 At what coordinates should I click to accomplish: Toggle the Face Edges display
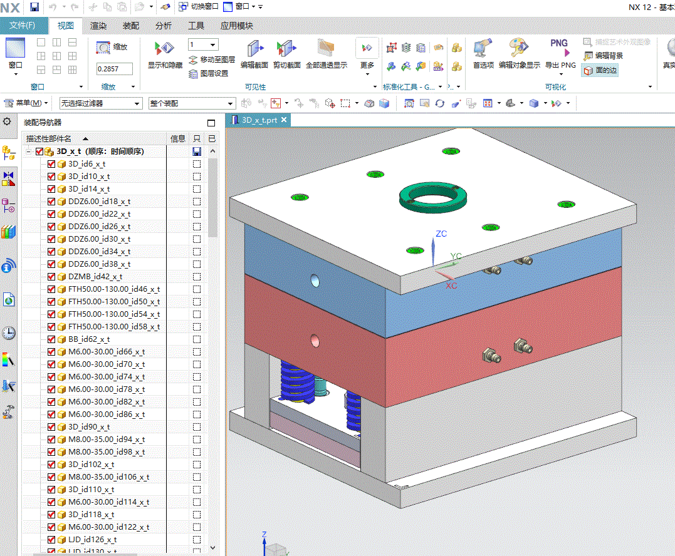(600, 70)
